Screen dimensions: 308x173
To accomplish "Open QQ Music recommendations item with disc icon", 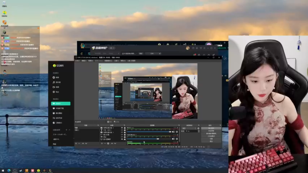I will [x=56, y=78].
